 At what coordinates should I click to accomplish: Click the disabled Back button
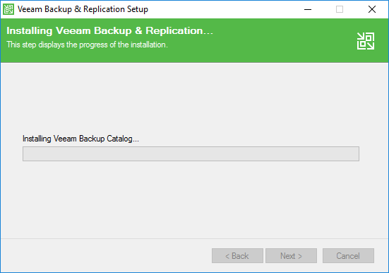[237, 255]
